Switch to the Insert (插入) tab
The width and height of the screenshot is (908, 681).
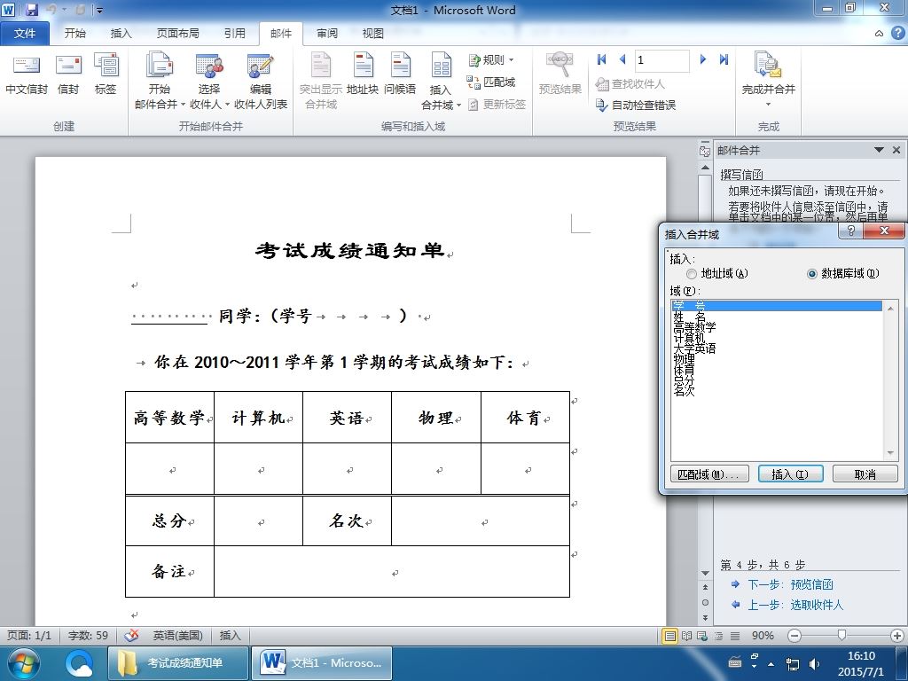[x=121, y=33]
